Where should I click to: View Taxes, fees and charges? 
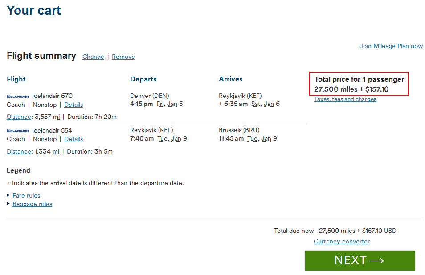(x=345, y=99)
